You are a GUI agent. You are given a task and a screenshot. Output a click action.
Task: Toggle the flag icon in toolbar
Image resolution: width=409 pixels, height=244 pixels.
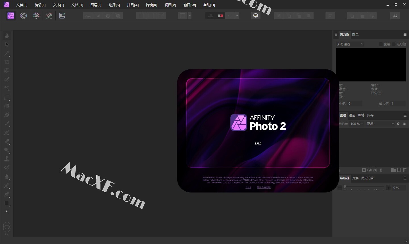[220, 16]
